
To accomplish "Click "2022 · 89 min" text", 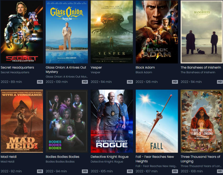I will pyautogui.click(x=11, y=82).
